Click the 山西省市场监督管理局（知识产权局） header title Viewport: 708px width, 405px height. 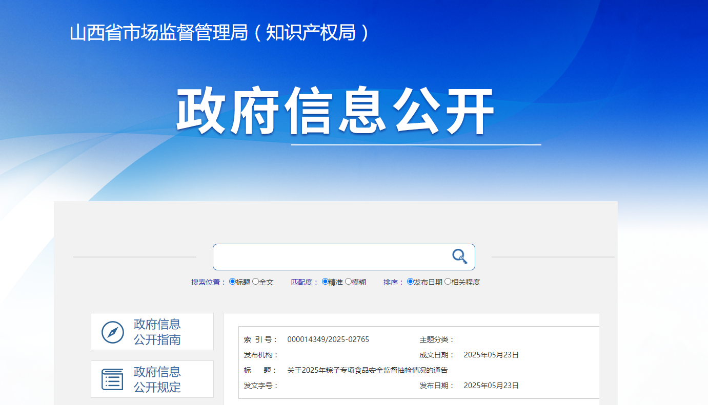point(219,33)
